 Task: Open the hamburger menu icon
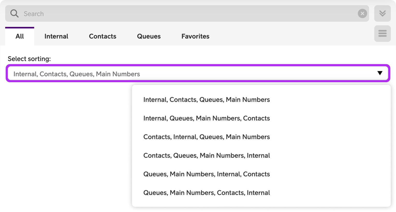pos(382,33)
